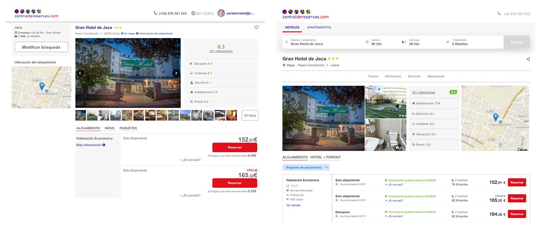Reserve the 165,32€ room on left page
Viewport: 541px width, 228px height.
[235, 183]
